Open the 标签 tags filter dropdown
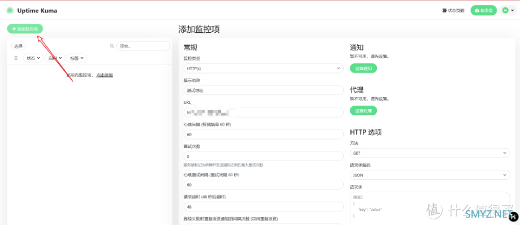520x225 pixels. coord(77,58)
